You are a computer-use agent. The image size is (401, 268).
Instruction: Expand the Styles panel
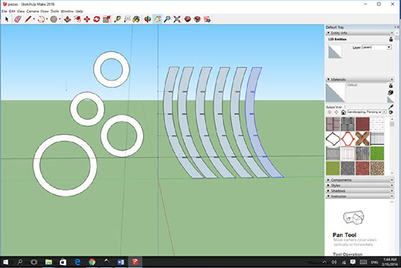tap(328, 186)
